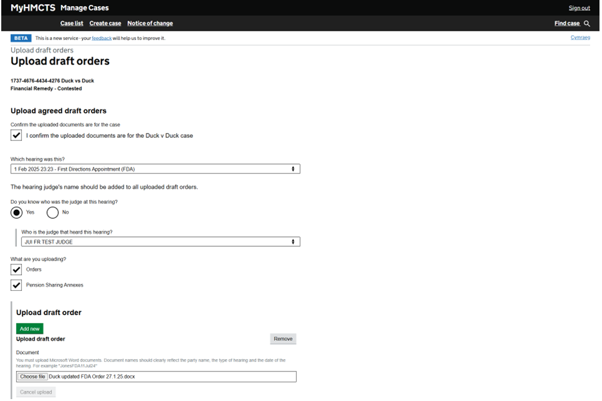Uncheck the Orders checkbox
Viewport: 602px width, 401px height.
(17, 269)
